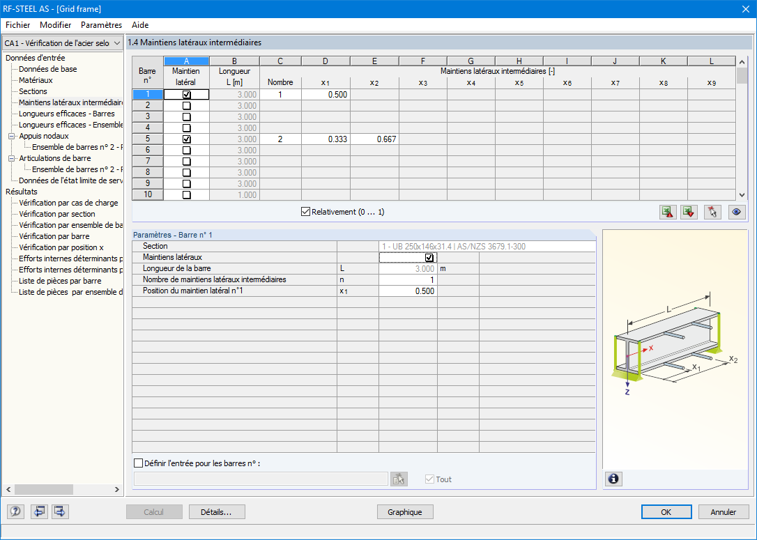Image resolution: width=757 pixels, height=540 pixels.
Task: Close the RF-STEEL AS window
Action: (745, 8)
